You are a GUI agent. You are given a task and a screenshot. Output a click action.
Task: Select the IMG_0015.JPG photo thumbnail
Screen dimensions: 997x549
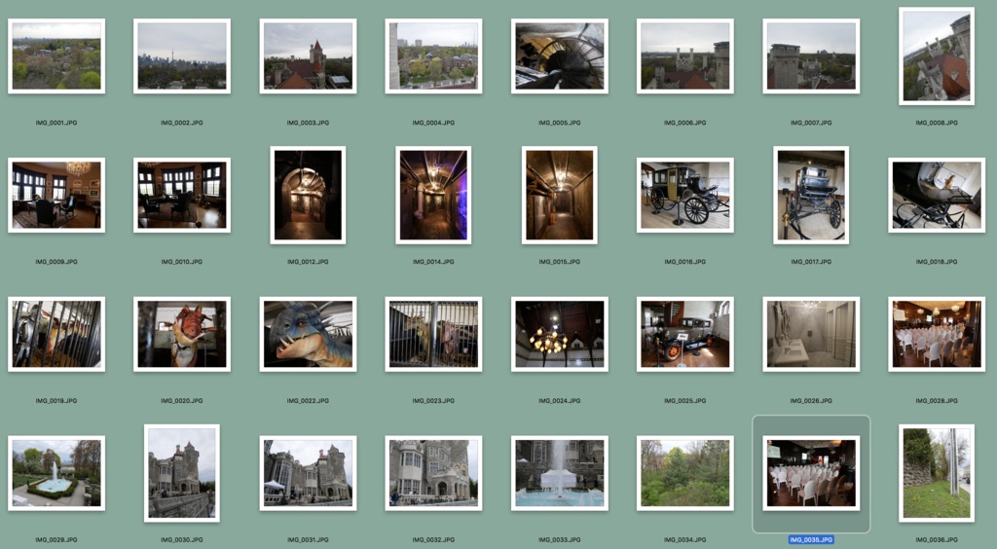click(560, 195)
